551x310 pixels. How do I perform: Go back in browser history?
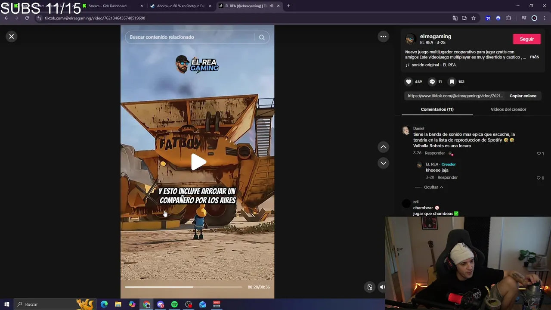6,18
